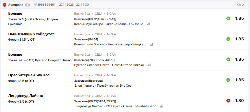Open statistics icon for Коннектикут Хаскис match

point(152,45)
